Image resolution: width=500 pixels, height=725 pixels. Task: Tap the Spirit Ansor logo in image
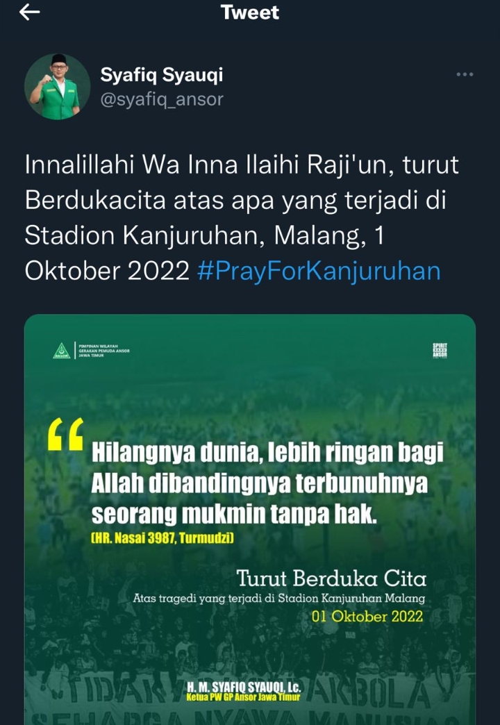click(x=440, y=351)
